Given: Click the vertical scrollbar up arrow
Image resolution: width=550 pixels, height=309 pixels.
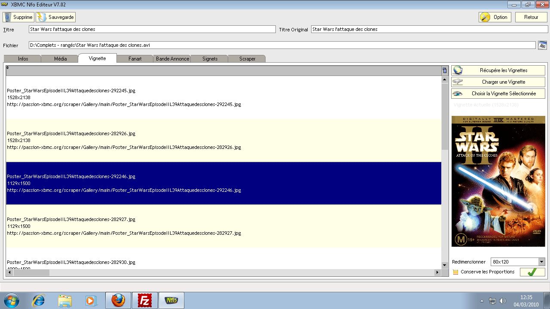Looking at the screenshot, I should coord(445,79).
